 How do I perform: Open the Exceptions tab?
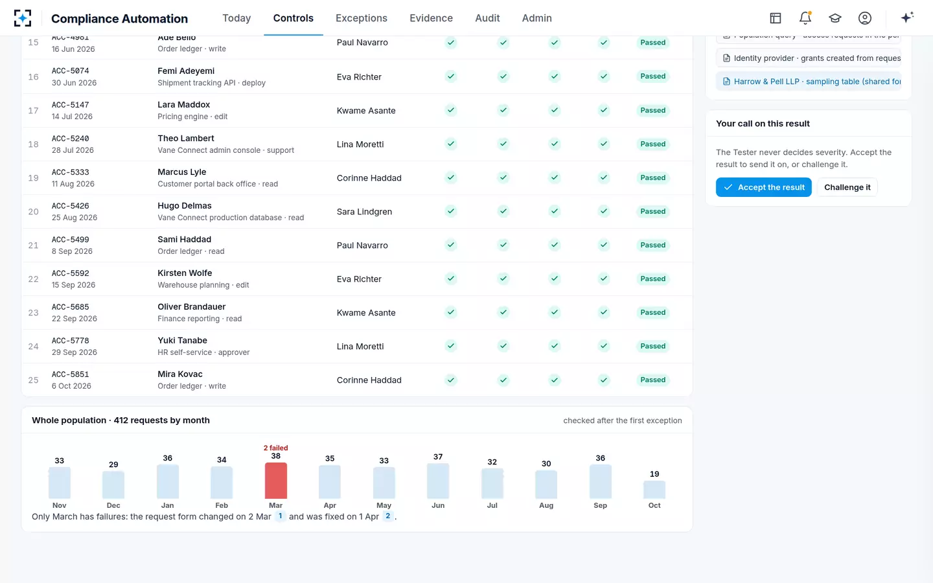362,18
